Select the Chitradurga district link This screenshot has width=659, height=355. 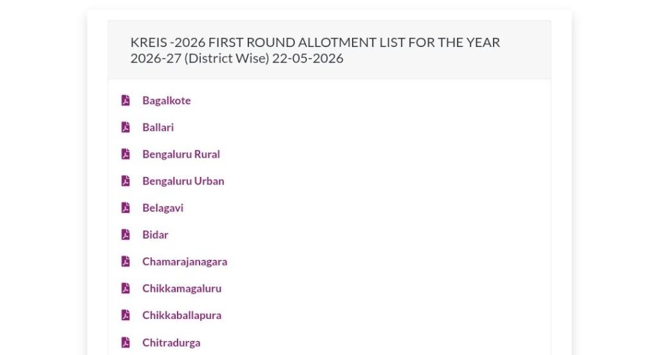pos(171,343)
